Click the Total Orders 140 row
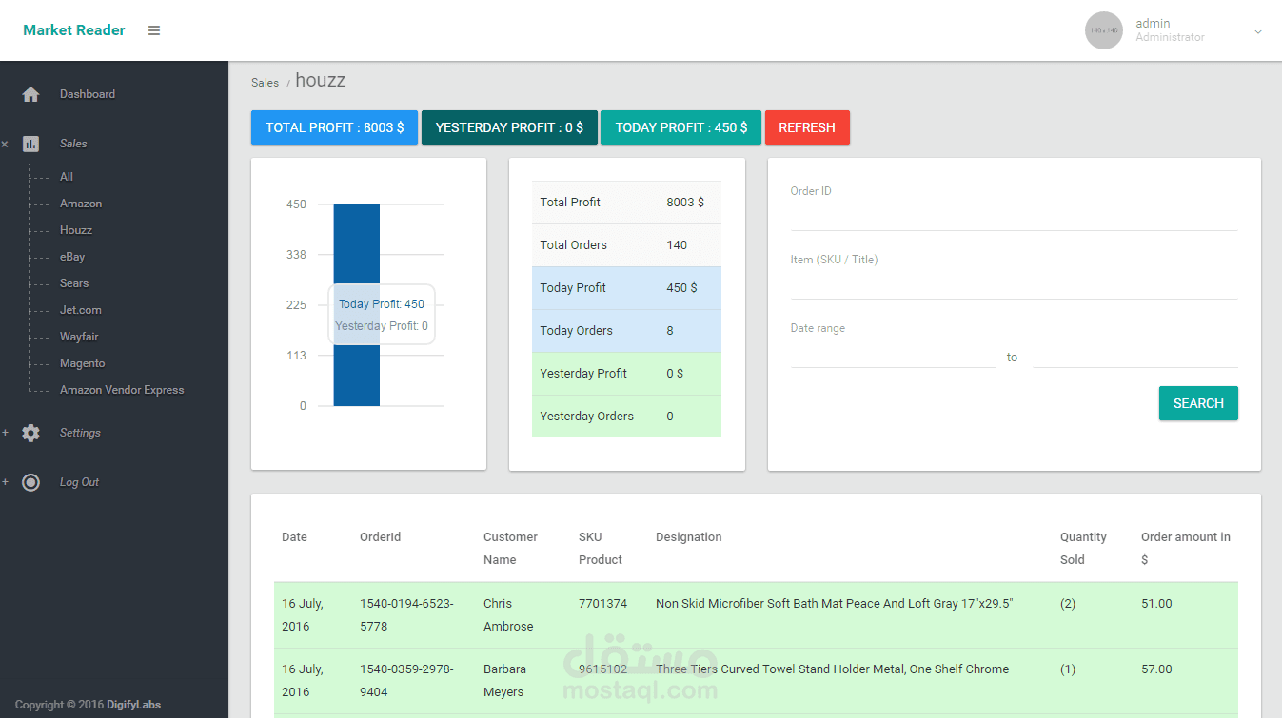 click(626, 245)
